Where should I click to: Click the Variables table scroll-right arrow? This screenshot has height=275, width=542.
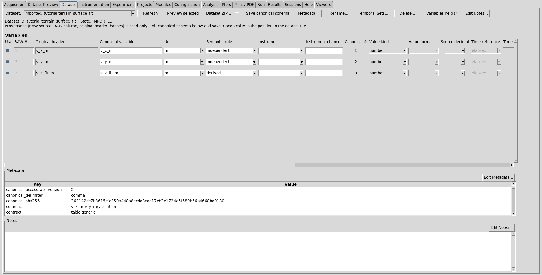tap(512, 165)
